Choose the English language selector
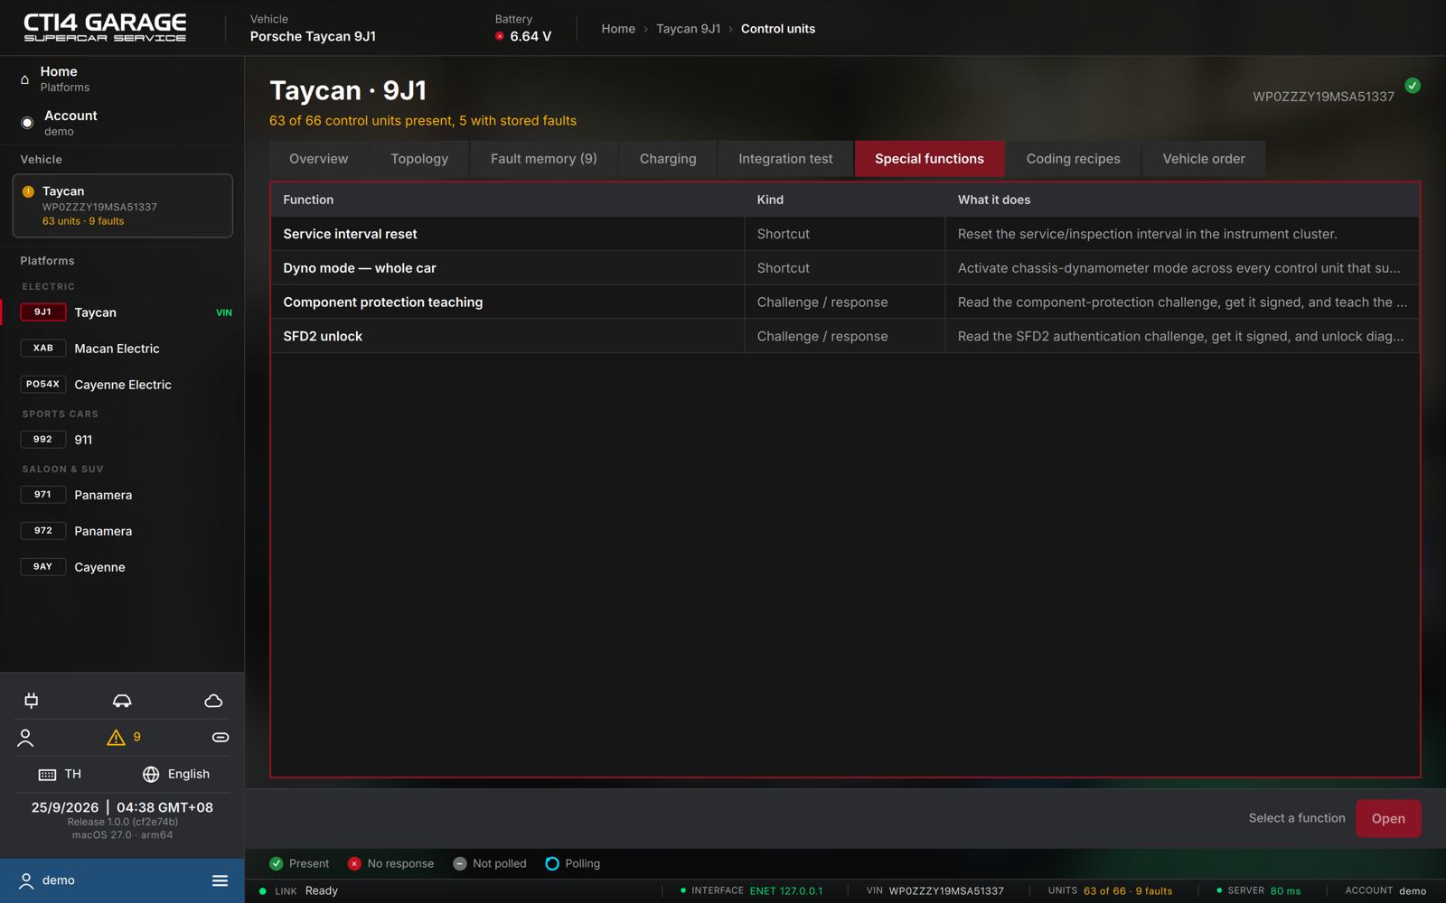Viewport: 1446px width, 903px height. (x=176, y=775)
